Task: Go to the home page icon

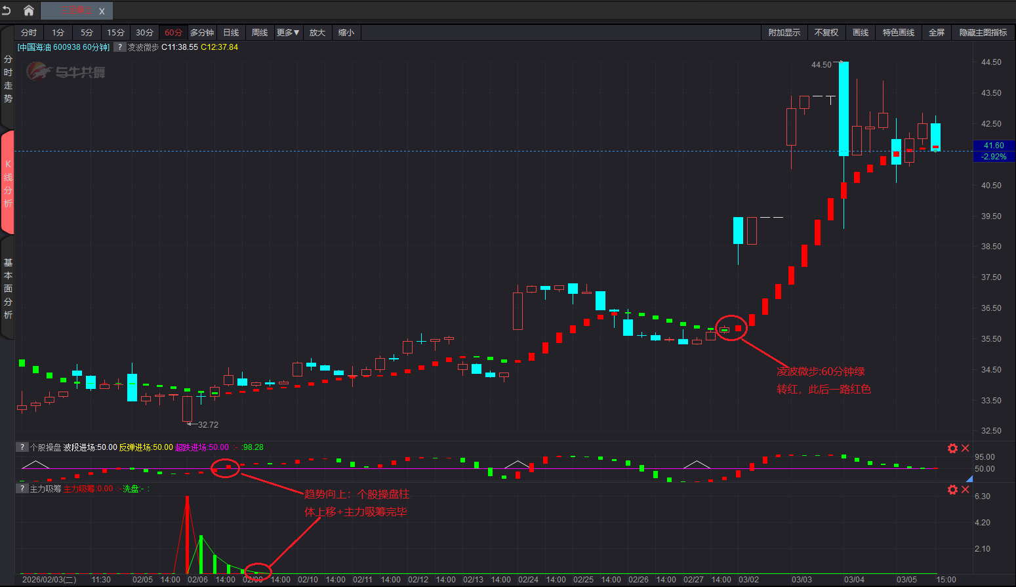Action: click(x=29, y=10)
